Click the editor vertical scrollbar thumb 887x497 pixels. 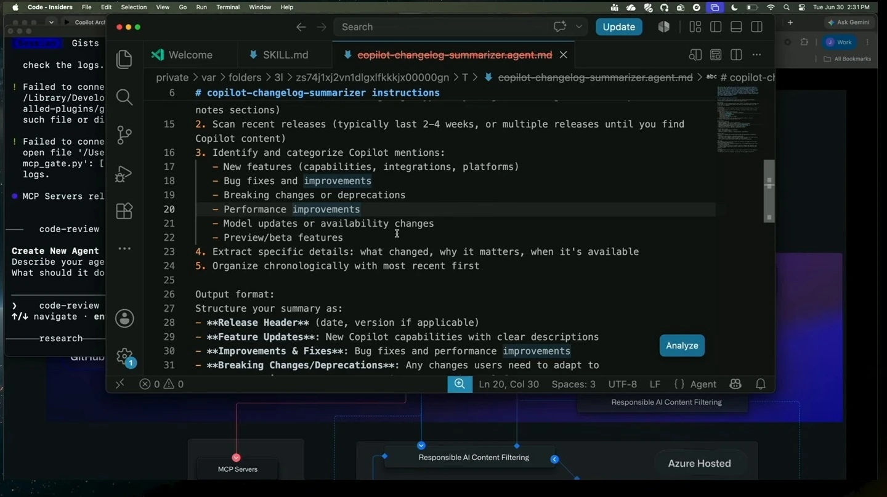769,191
